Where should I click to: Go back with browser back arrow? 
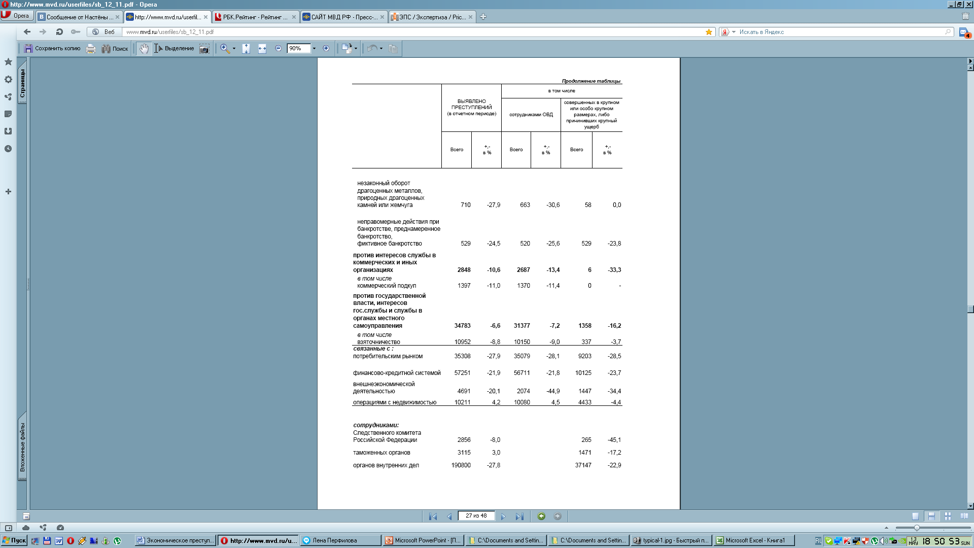[27, 31]
